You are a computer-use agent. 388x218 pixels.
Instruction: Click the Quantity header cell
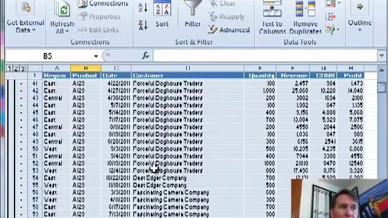[260, 75]
